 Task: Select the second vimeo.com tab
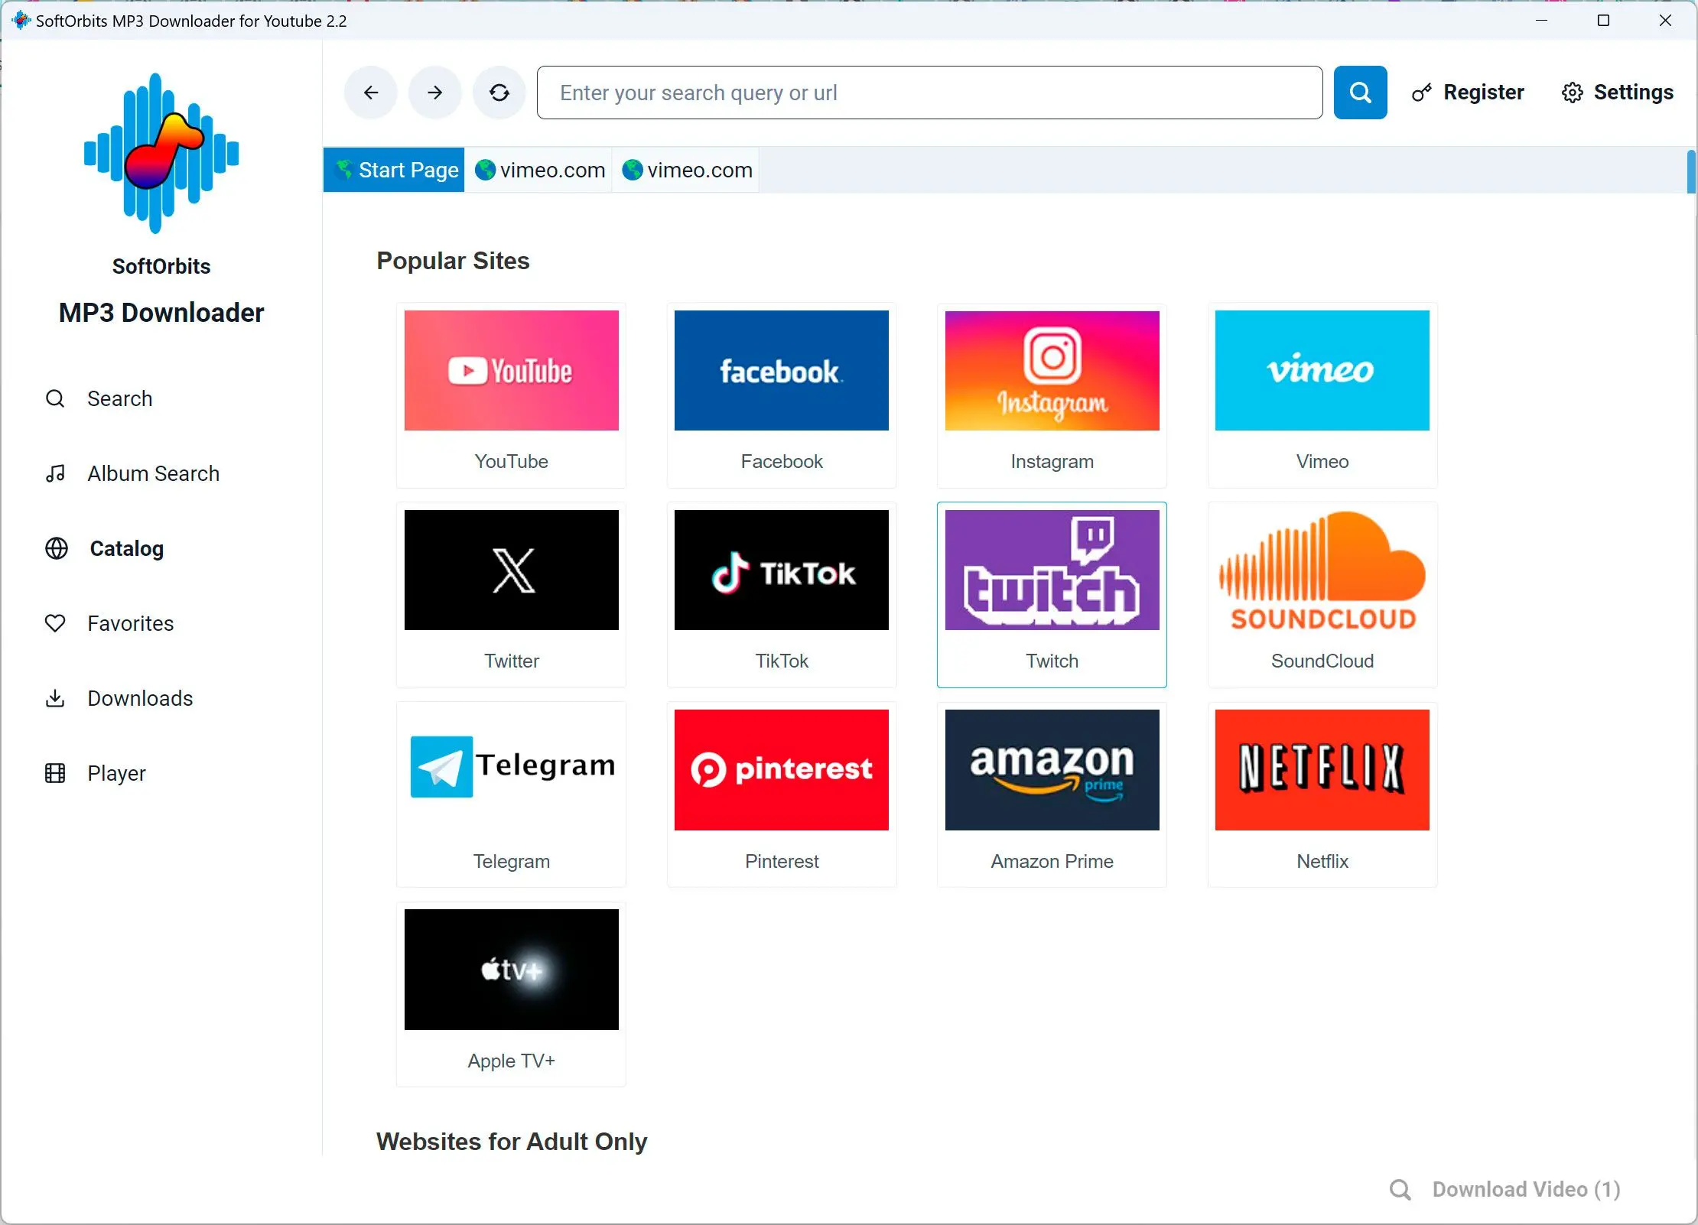tap(688, 170)
